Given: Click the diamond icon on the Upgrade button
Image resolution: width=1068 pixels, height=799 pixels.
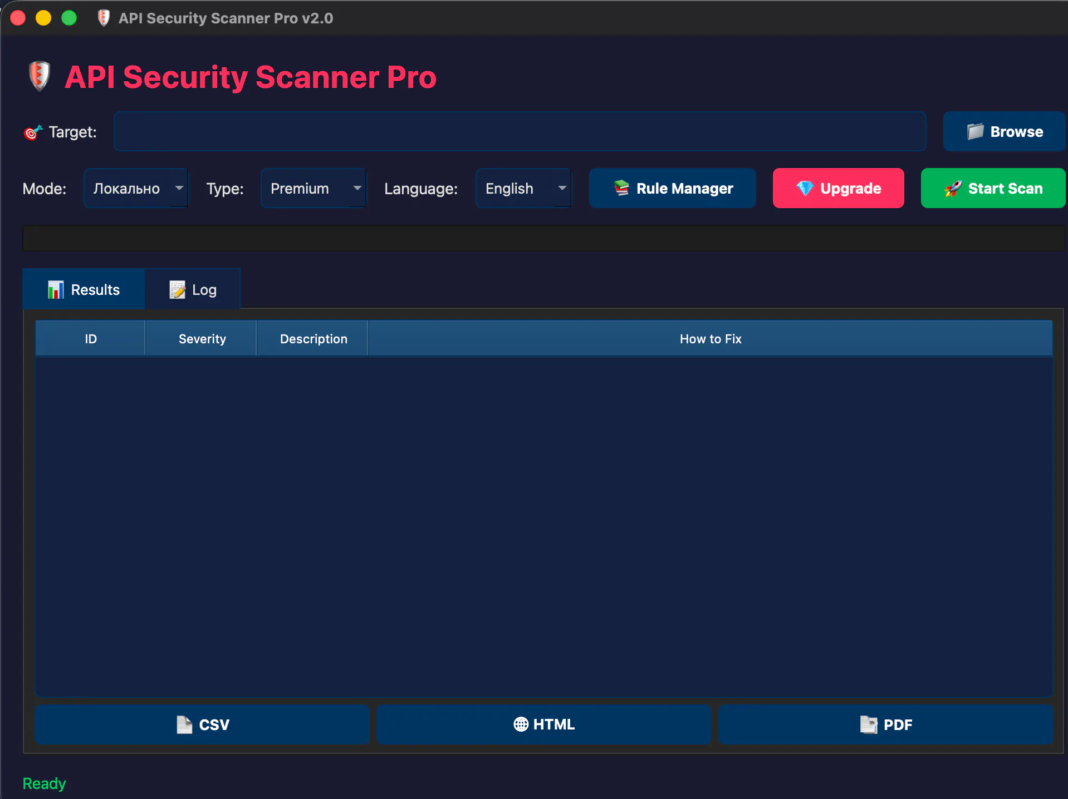Looking at the screenshot, I should [x=805, y=188].
